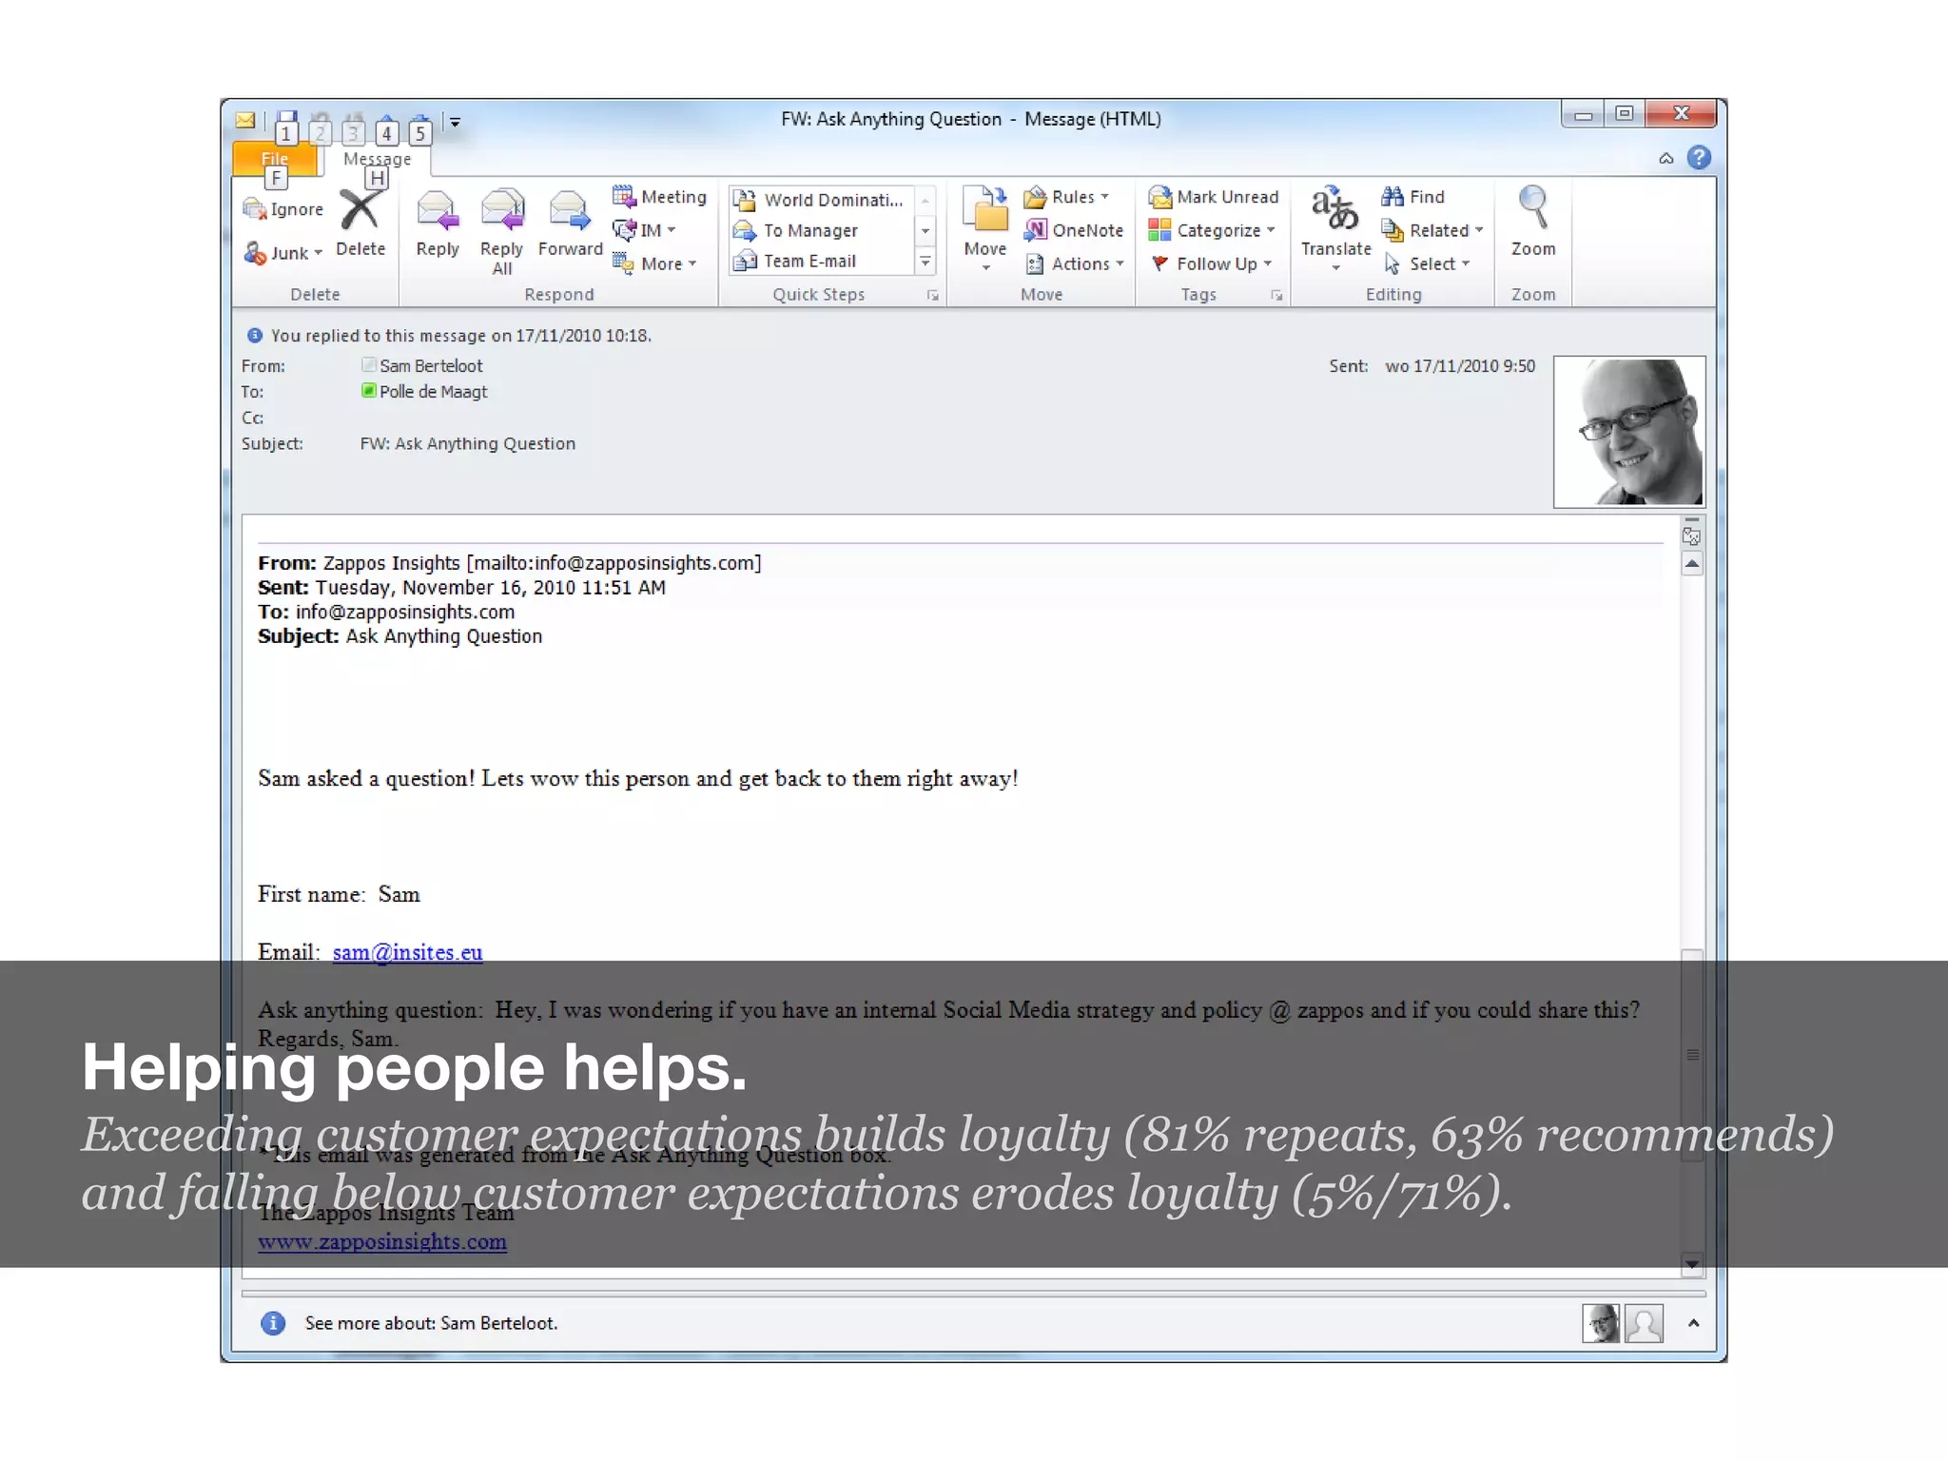Click the message icon in the title bar
This screenshot has width=1948, height=1461.
(x=245, y=120)
